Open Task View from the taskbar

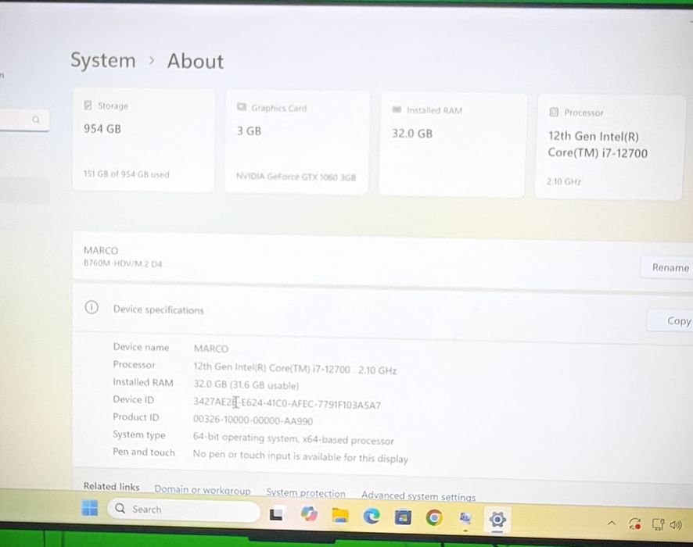pos(276,514)
